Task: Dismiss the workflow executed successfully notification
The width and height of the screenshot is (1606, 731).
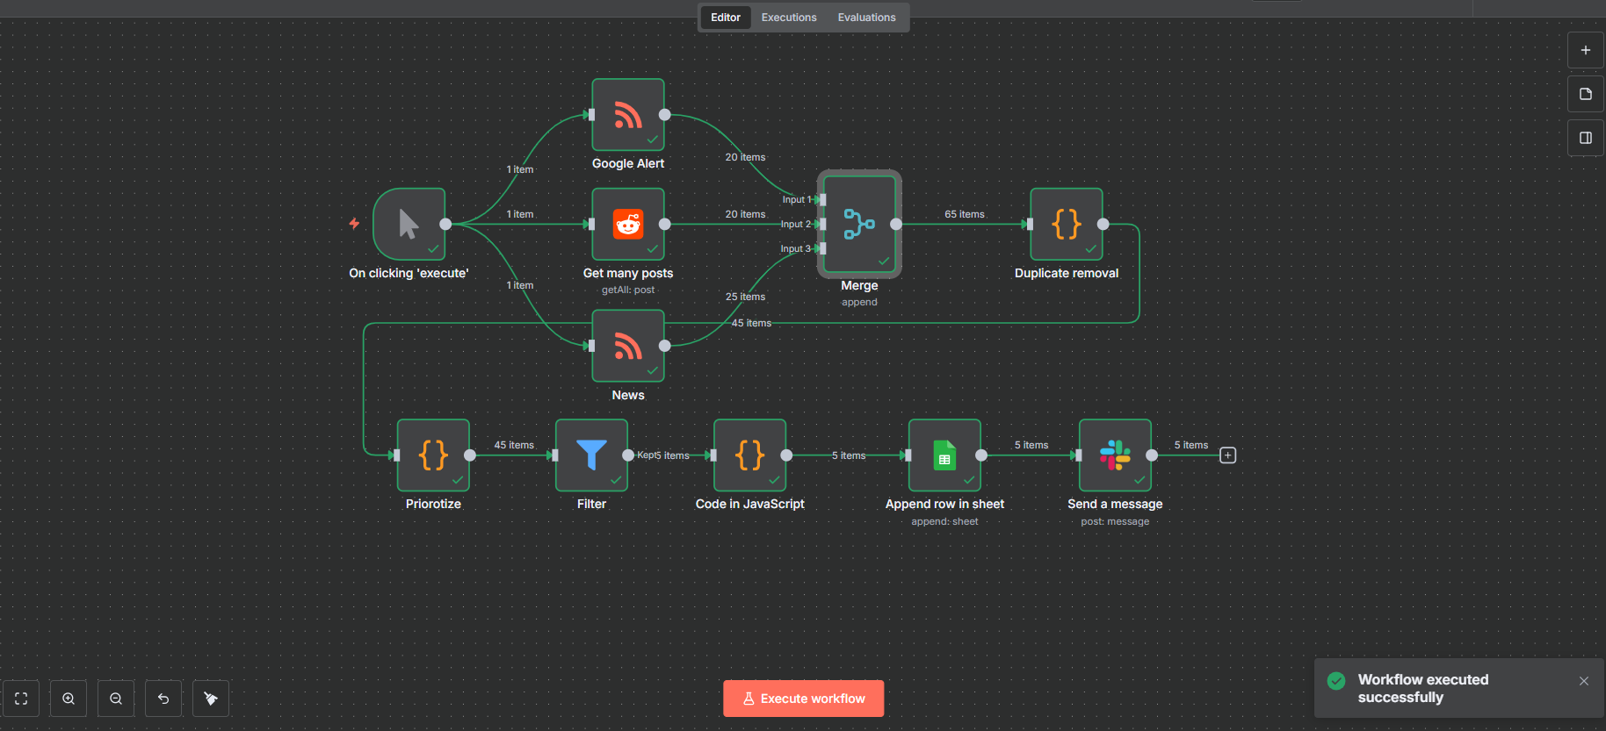Action: [x=1583, y=681]
